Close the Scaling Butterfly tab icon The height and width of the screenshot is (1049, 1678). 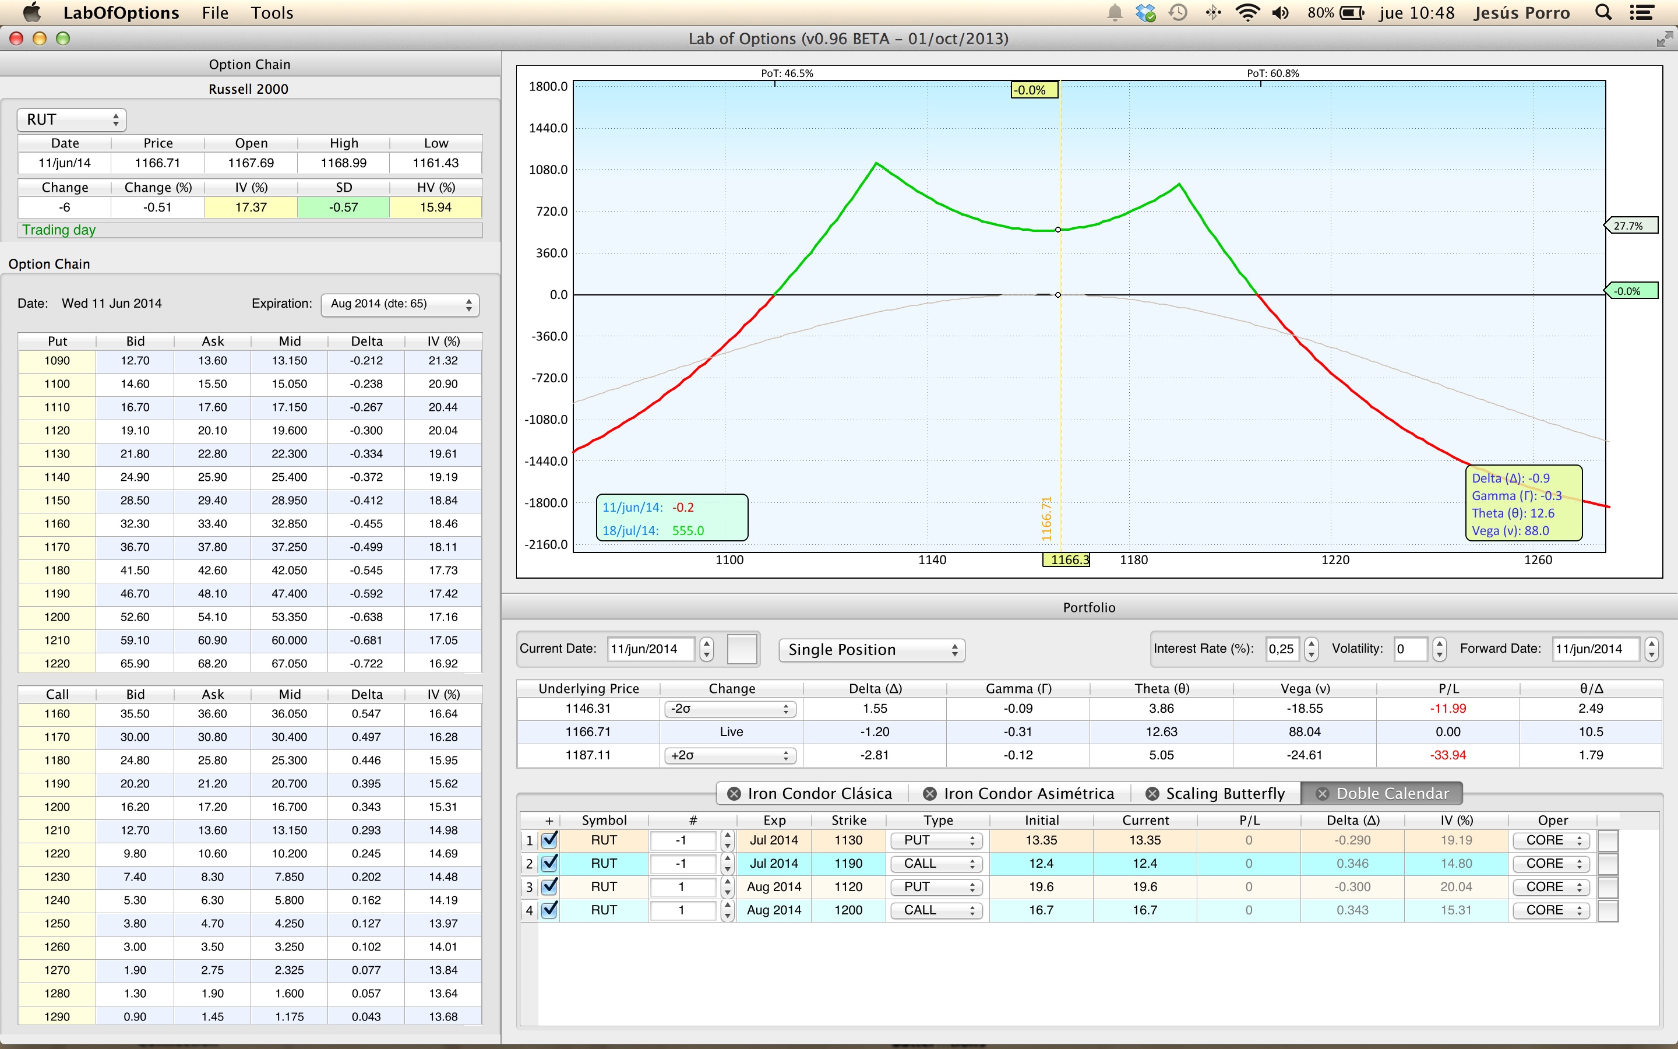pos(1152,794)
